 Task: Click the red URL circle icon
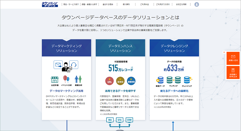(x=110, y=81)
